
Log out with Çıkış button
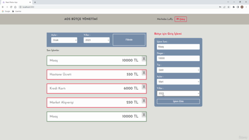pos(181,19)
